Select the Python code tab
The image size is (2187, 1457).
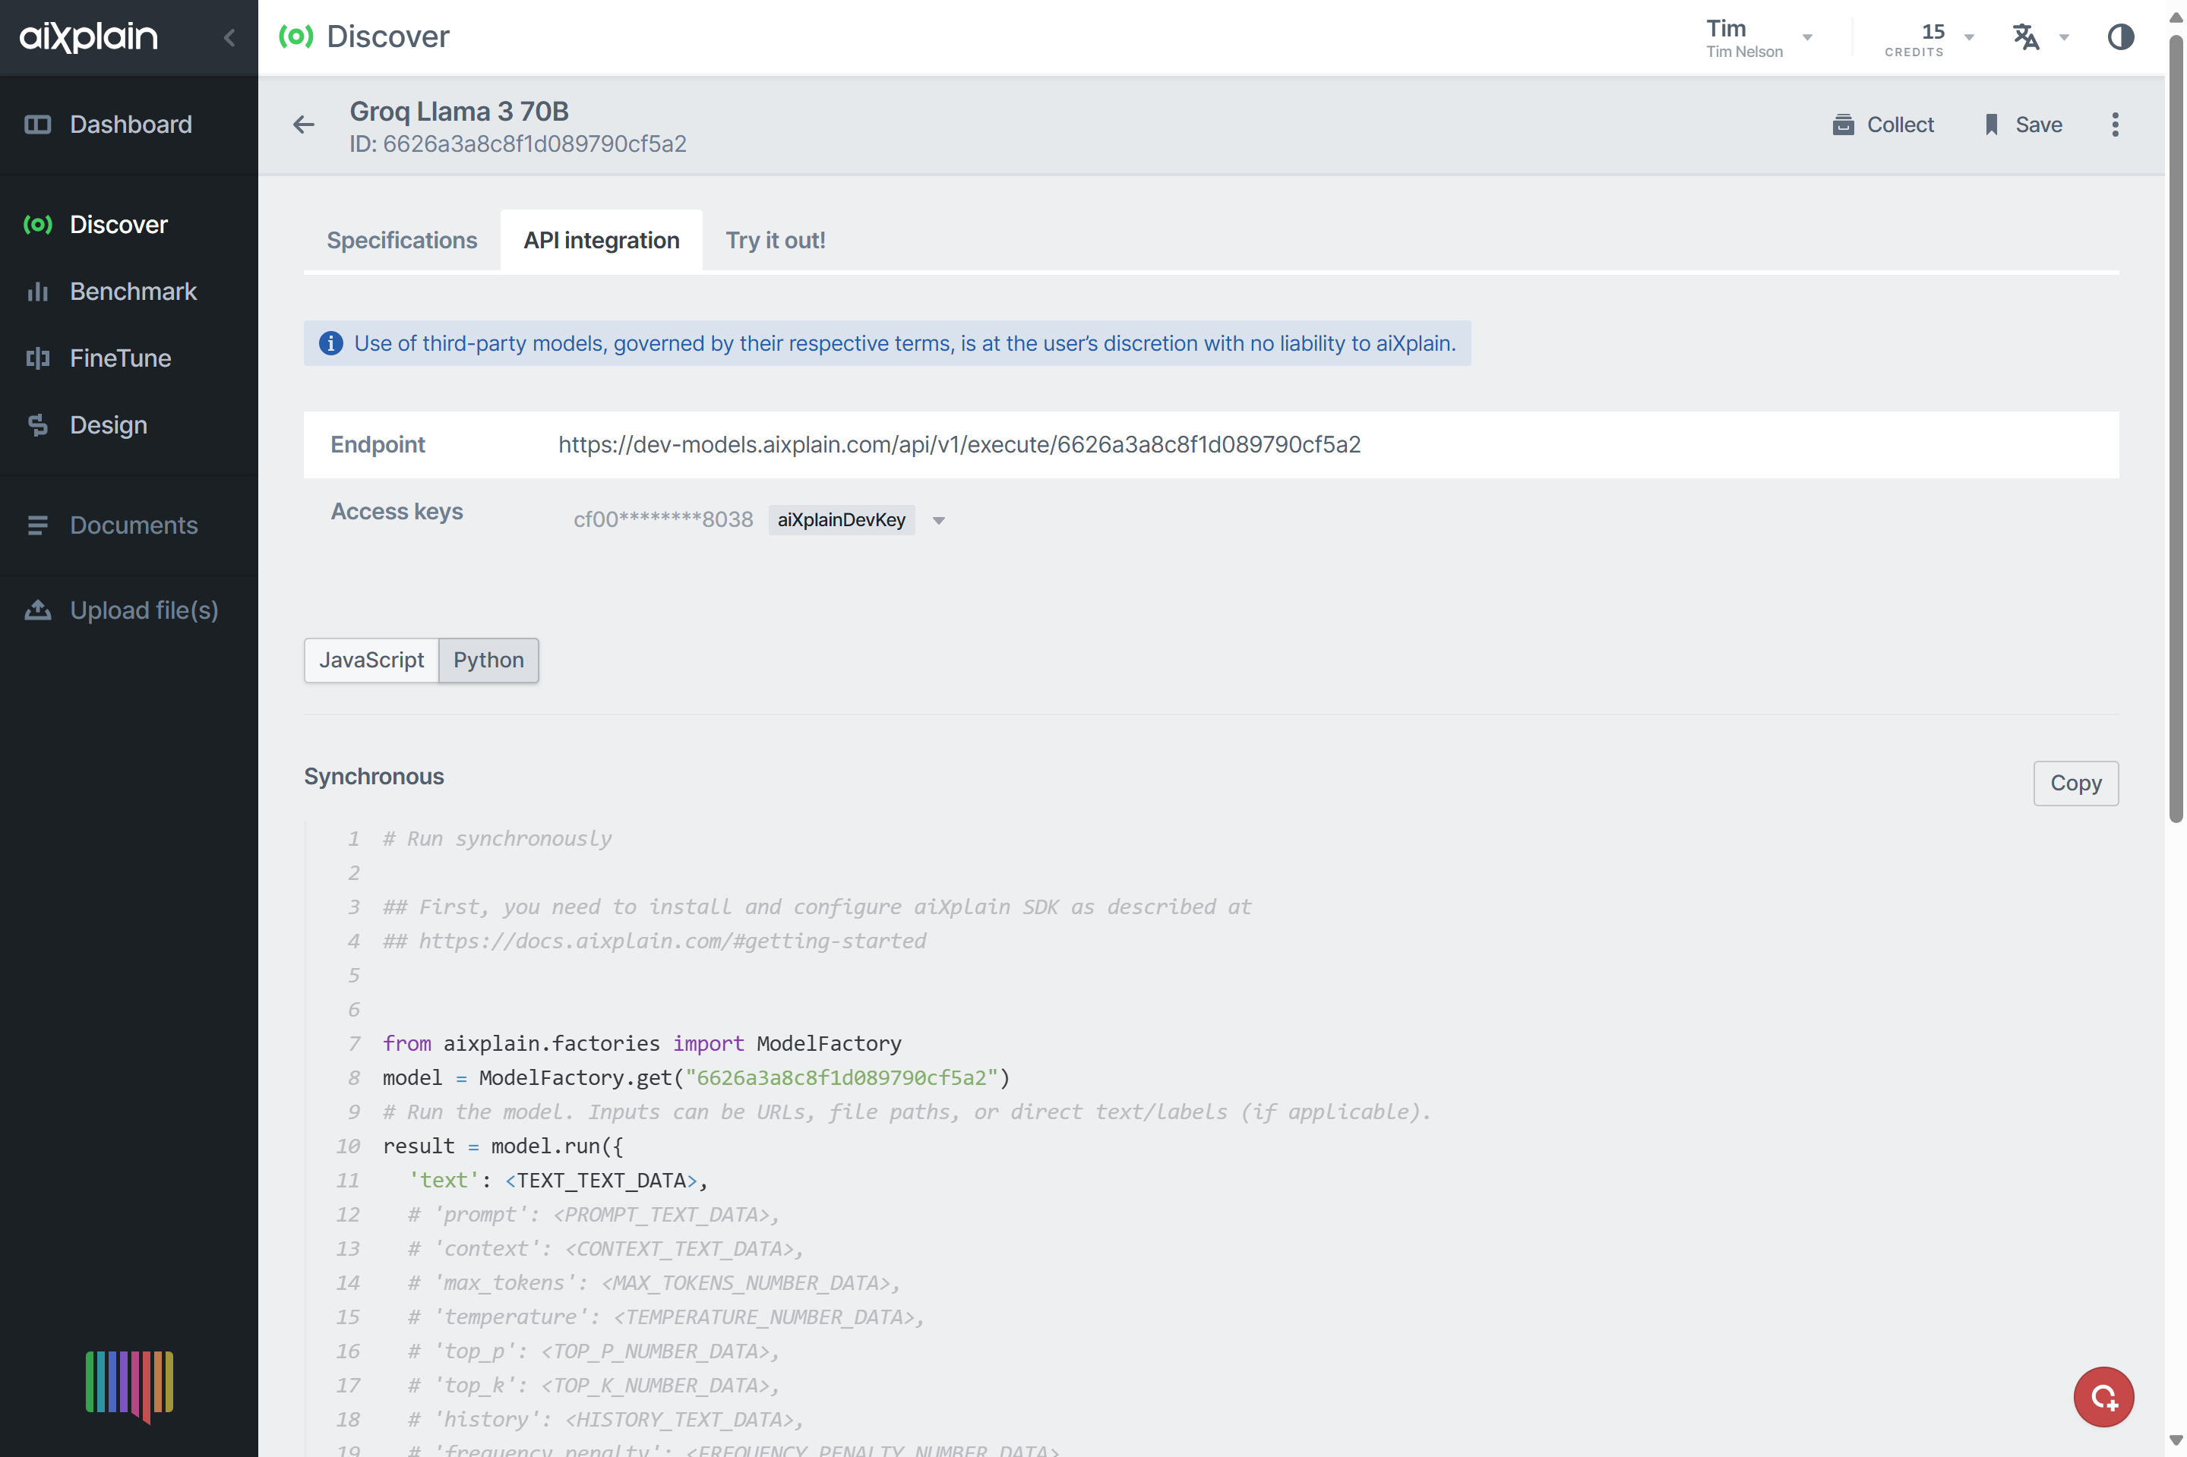click(x=490, y=661)
